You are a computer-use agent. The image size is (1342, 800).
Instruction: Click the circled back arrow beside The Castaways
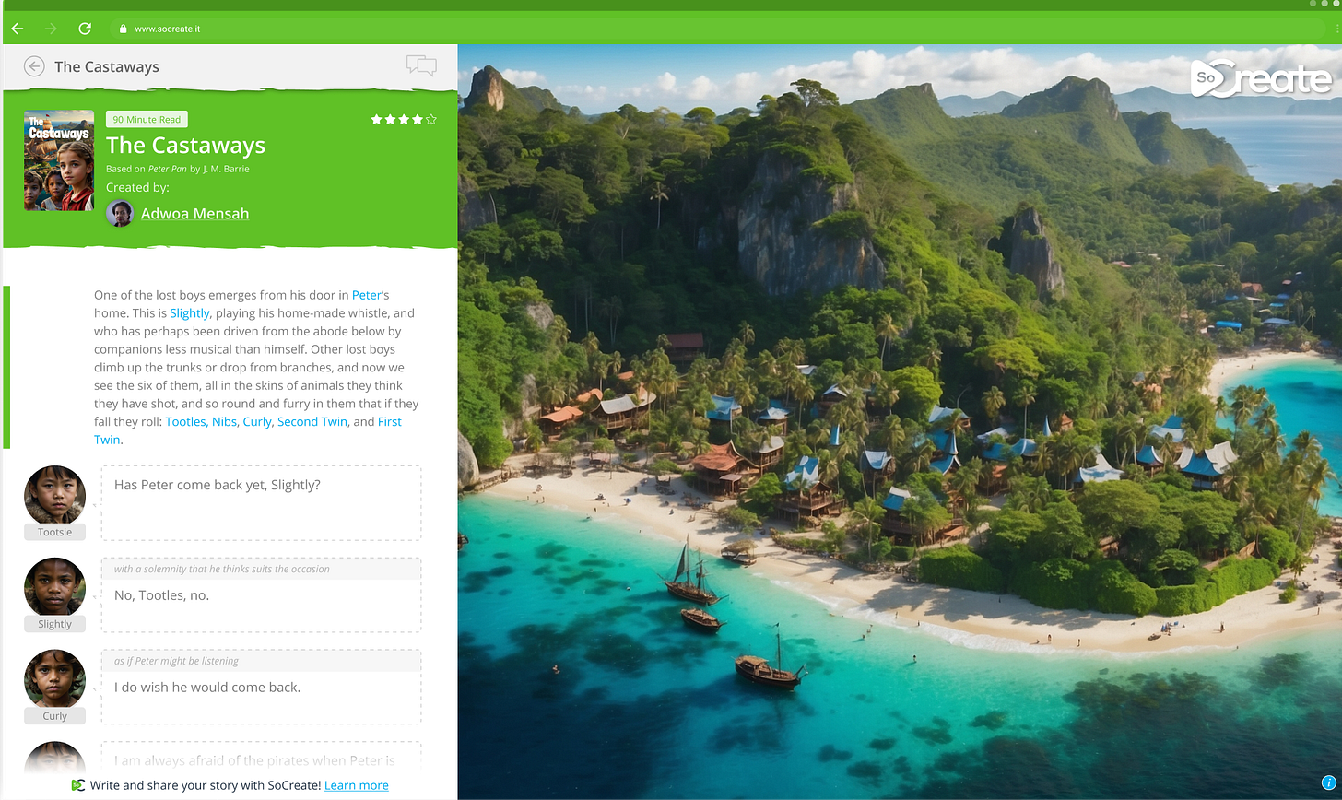34,65
